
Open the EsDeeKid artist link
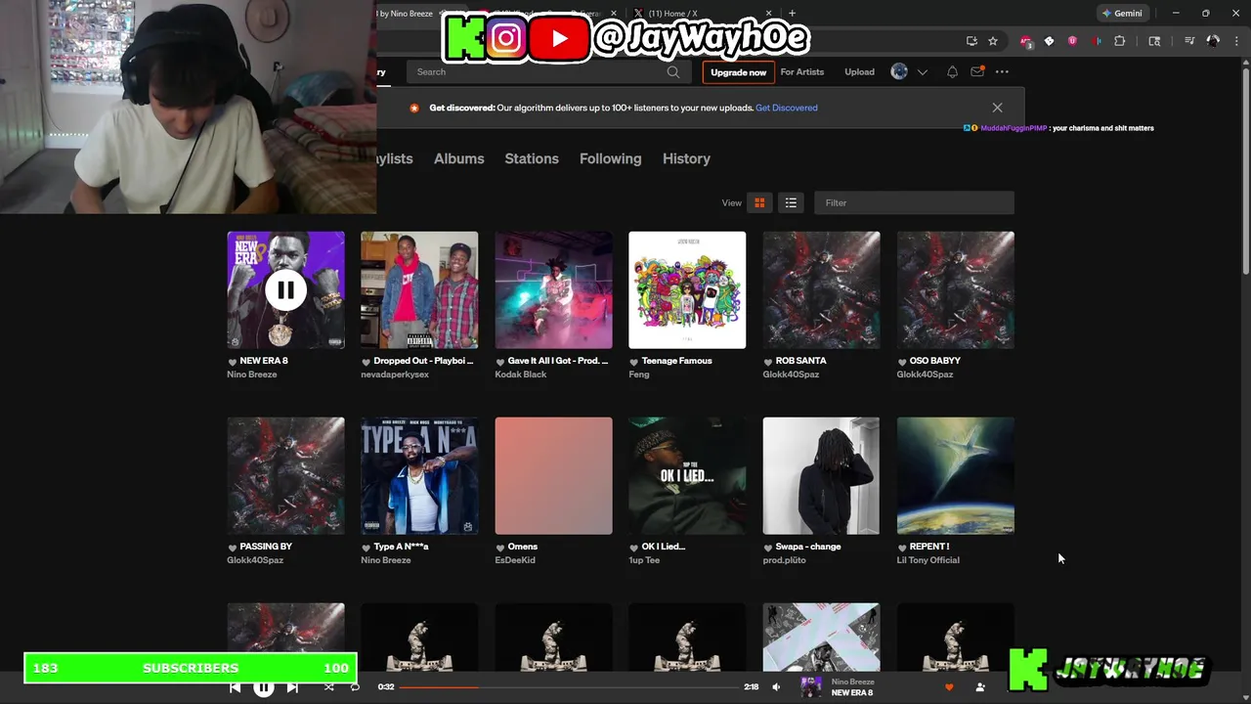coord(515,560)
